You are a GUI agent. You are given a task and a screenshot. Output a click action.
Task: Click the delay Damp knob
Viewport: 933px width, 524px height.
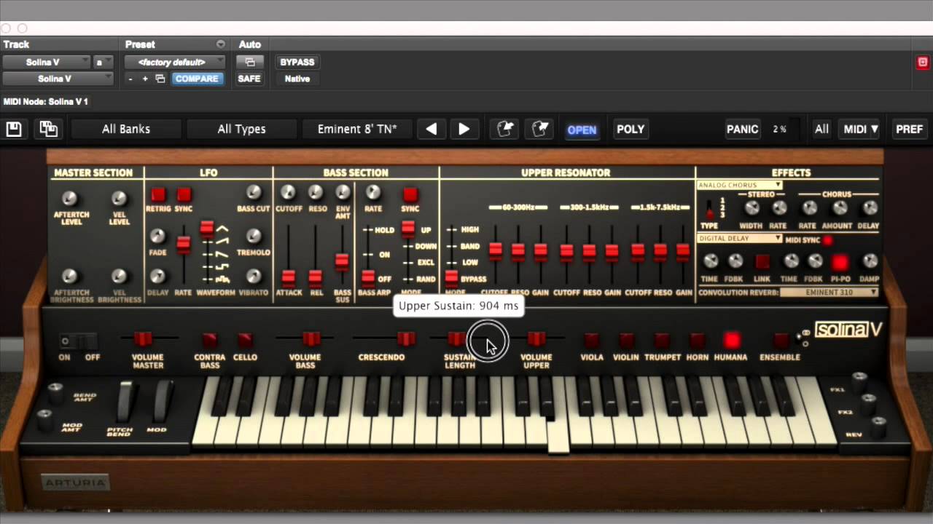pyautogui.click(x=870, y=261)
